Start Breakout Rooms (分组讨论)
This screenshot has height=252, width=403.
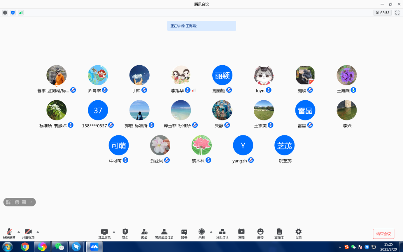tap(222, 232)
